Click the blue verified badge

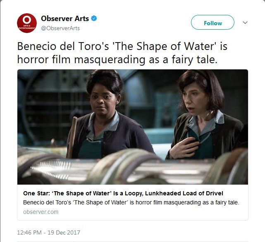coord(94,19)
